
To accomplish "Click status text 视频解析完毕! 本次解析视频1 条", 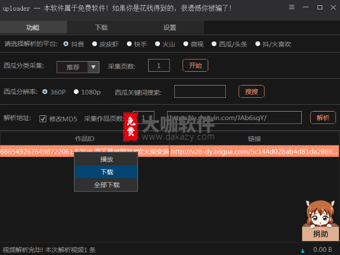I will pos(49,250).
